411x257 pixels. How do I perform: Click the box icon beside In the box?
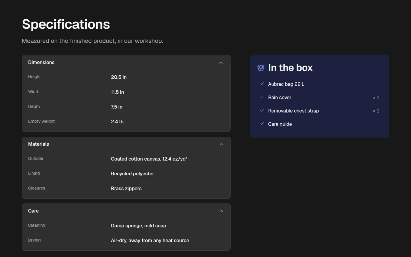[x=261, y=68]
